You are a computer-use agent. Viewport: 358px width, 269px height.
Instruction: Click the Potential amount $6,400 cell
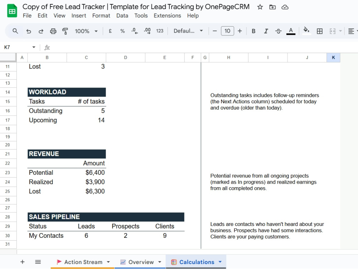tap(86, 173)
